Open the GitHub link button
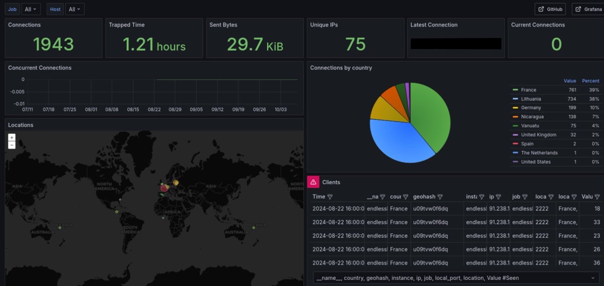Viewport: 604px width, 286px height. click(x=550, y=9)
